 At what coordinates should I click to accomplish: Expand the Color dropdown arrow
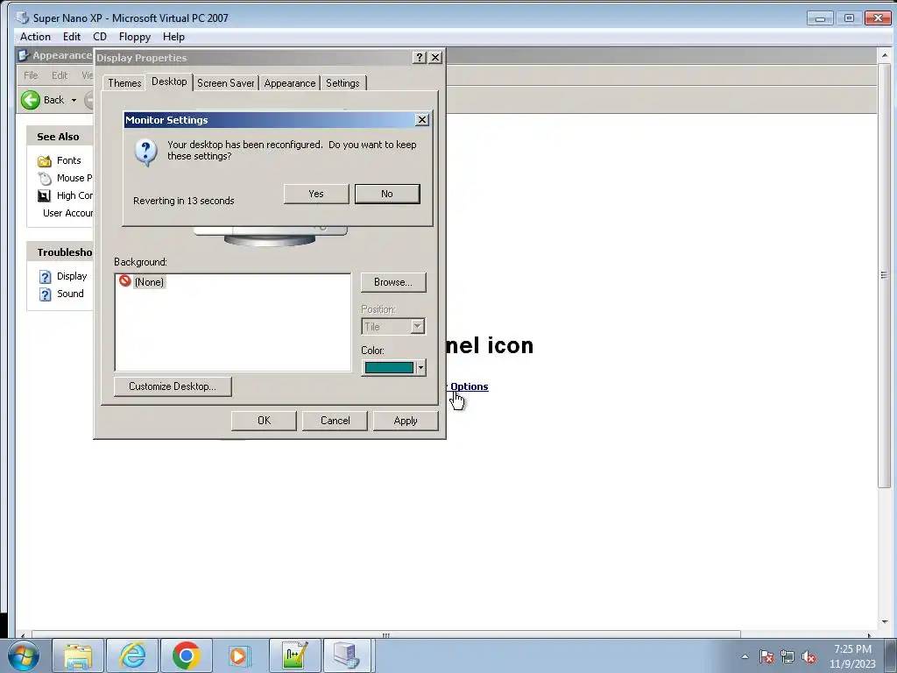coord(421,367)
